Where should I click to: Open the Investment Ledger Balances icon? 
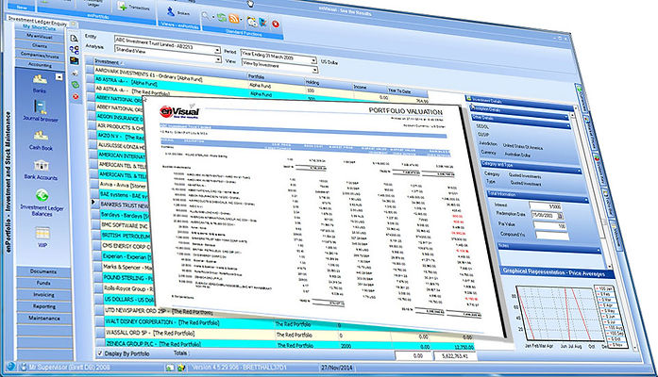pos(42,196)
